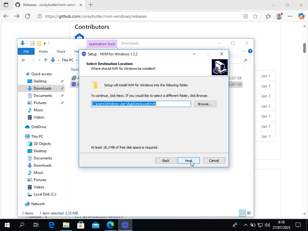Open the Quick Access Toolbar customization chevron
The height and width of the screenshot is (231, 308).
[x=45, y=43]
